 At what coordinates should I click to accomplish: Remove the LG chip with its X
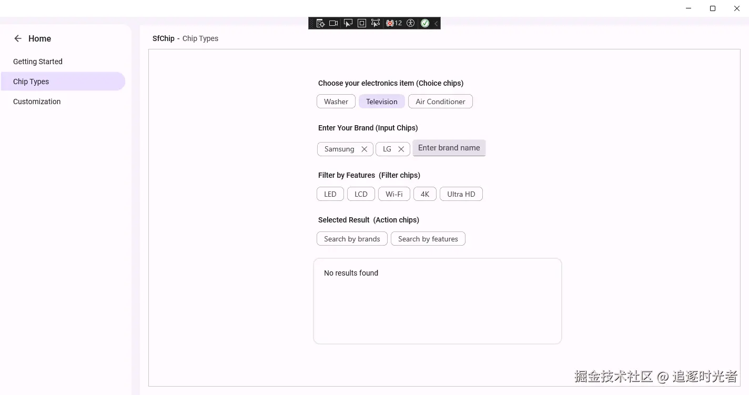coord(401,149)
